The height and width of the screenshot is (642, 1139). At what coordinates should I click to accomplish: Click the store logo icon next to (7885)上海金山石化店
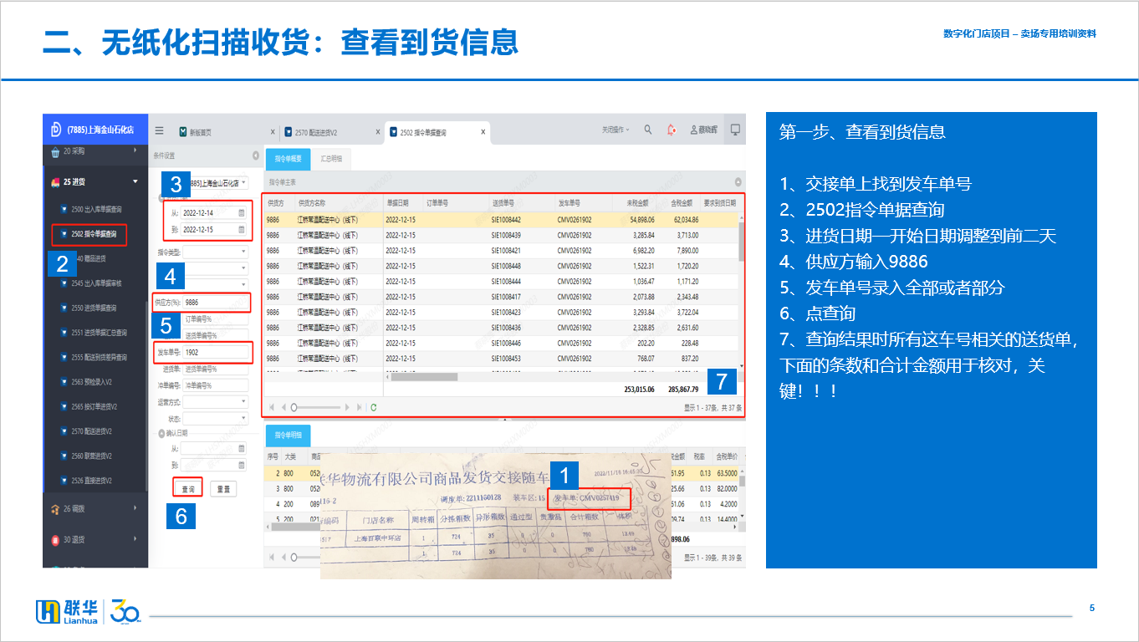(x=55, y=130)
